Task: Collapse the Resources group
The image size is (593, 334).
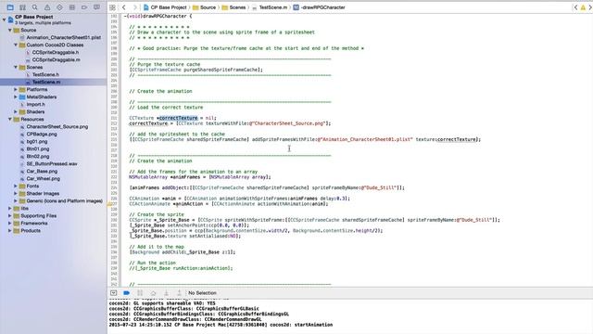Action: pyautogui.click(x=10, y=120)
